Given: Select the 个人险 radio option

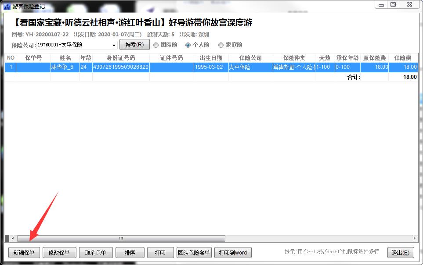Looking at the screenshot, I should [188, 45].
